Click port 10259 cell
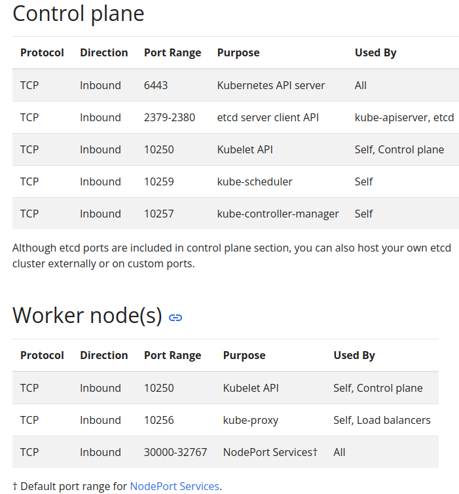459x494 pixels. click(159, 181)
